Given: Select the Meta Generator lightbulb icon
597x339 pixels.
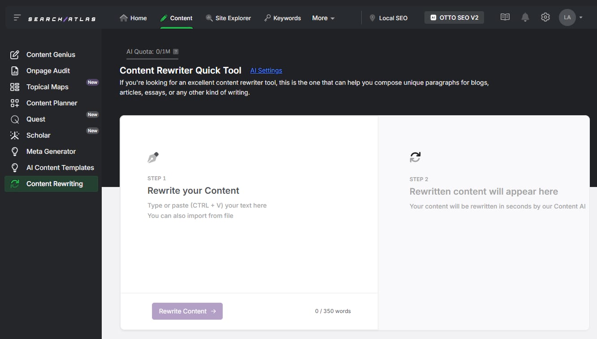Looking at the screenshot, I should click(x=14, y=151).
